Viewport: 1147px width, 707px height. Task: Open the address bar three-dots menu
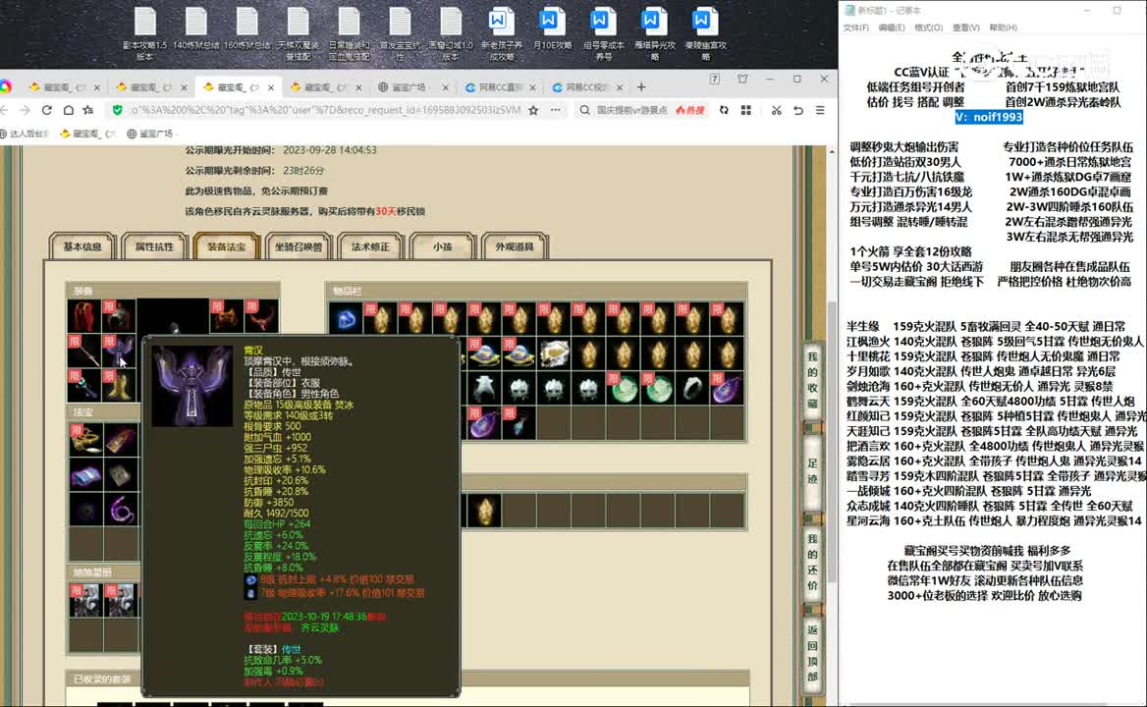pos(555,110)
